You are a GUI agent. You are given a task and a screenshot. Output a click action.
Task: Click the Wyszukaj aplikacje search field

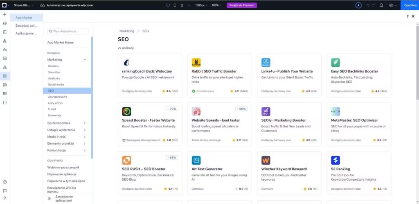[x=68, y=31]
